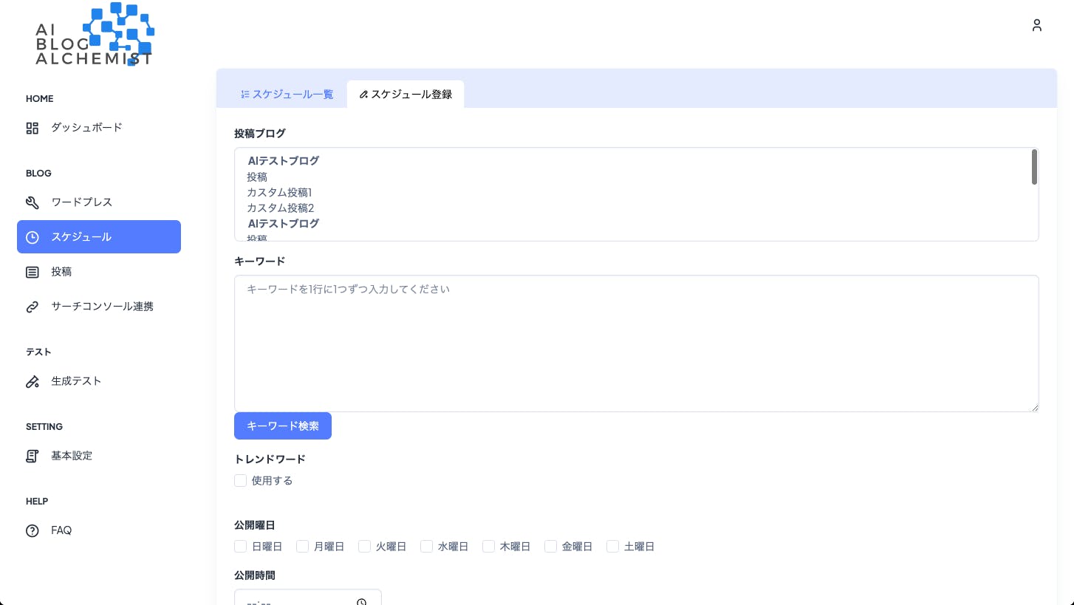Tick the 土曜日 publish day checkbox
This screenshot has height=605, width=1074.
point(612,547)
